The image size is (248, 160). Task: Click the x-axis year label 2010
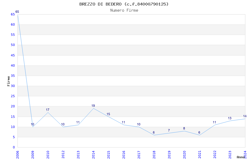pyautogui.click(x=48, y=154)
